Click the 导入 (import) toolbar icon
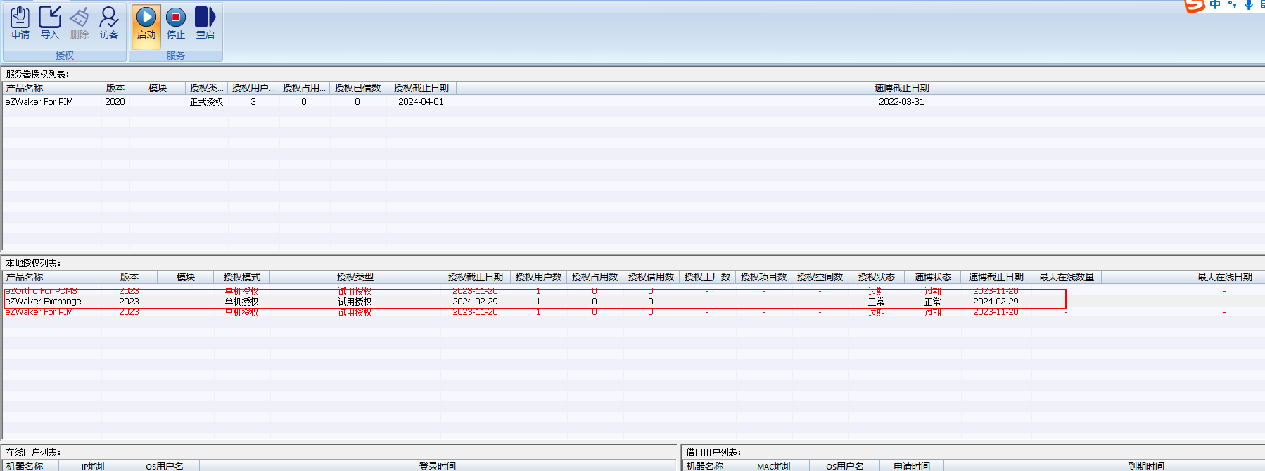Screen dimensions: 1265x471 [50, 22]
